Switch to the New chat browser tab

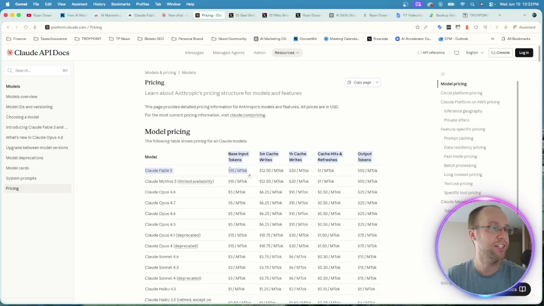click(x=175, y=15)
